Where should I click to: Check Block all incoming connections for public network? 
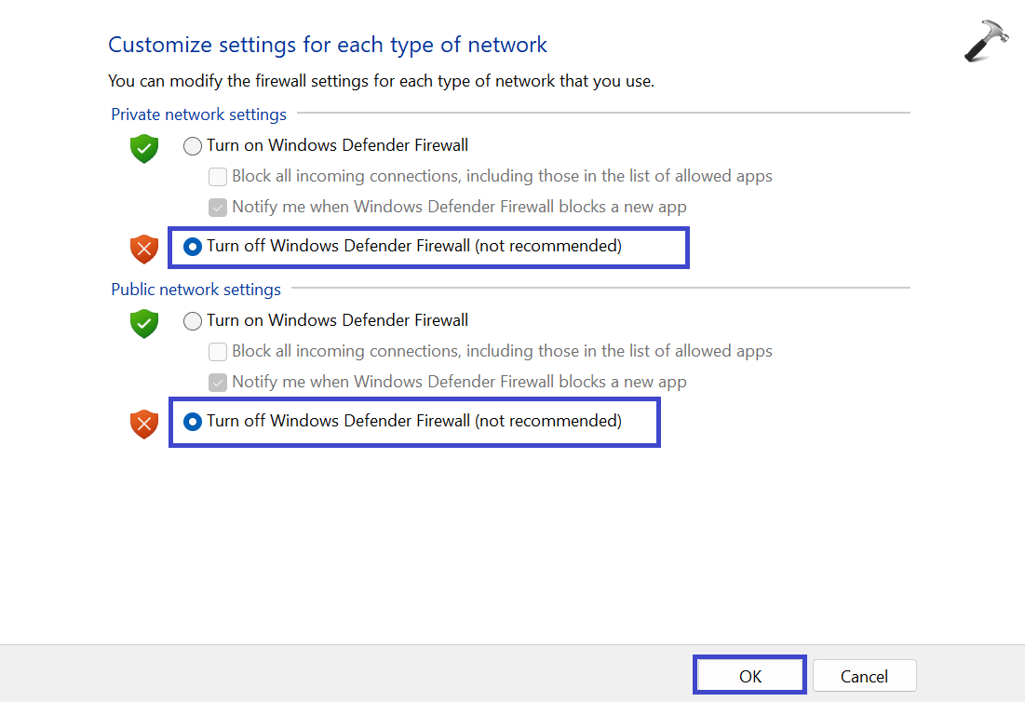point(218,351)
